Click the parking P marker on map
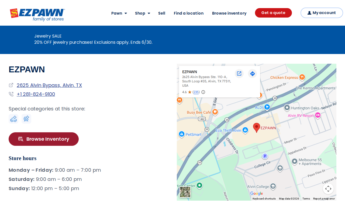 [265, 156]
